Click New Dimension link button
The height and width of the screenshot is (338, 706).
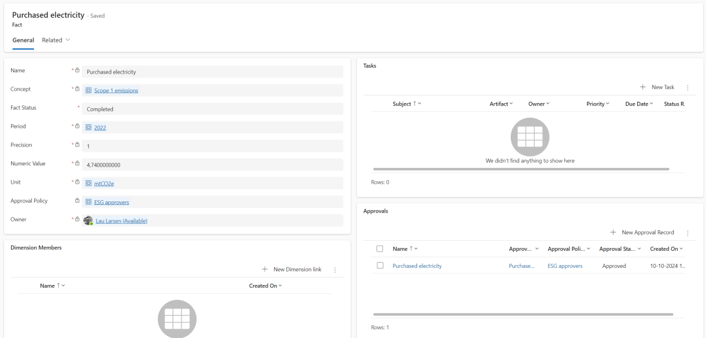point(292,270)
